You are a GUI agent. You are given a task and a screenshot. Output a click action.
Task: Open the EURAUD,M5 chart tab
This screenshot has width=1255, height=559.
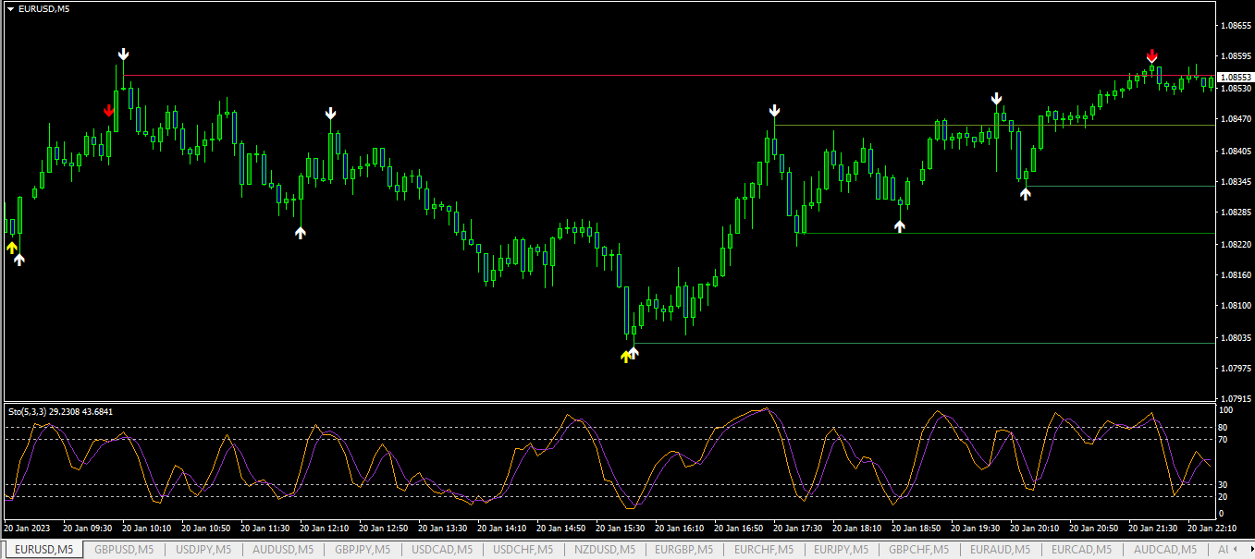(x=1000, y=550)
